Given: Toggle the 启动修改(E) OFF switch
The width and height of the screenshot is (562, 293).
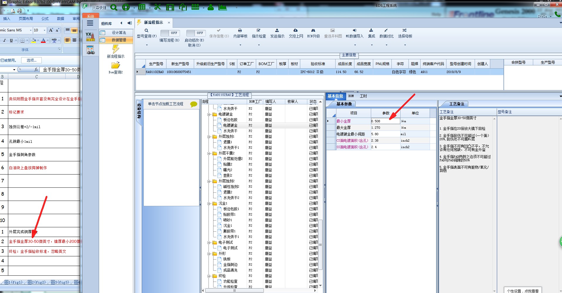Looking at the screenshot, I should 196,33.
